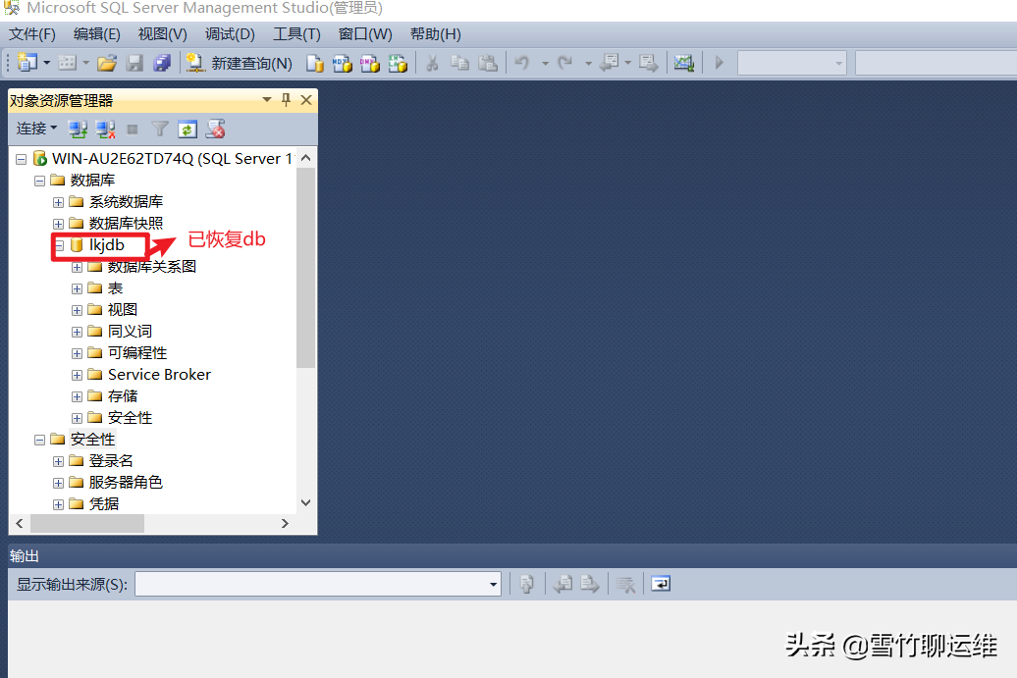Image resolution: width=1017 pixels, height=678 pixels.
Task: Click the Analysis Services MDX query icon
Action: 342,63
